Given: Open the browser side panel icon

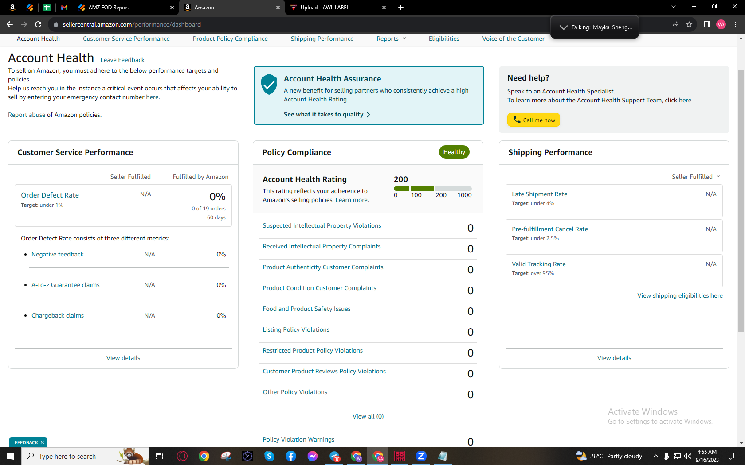Looking at the screenshot, I should 707,24.
